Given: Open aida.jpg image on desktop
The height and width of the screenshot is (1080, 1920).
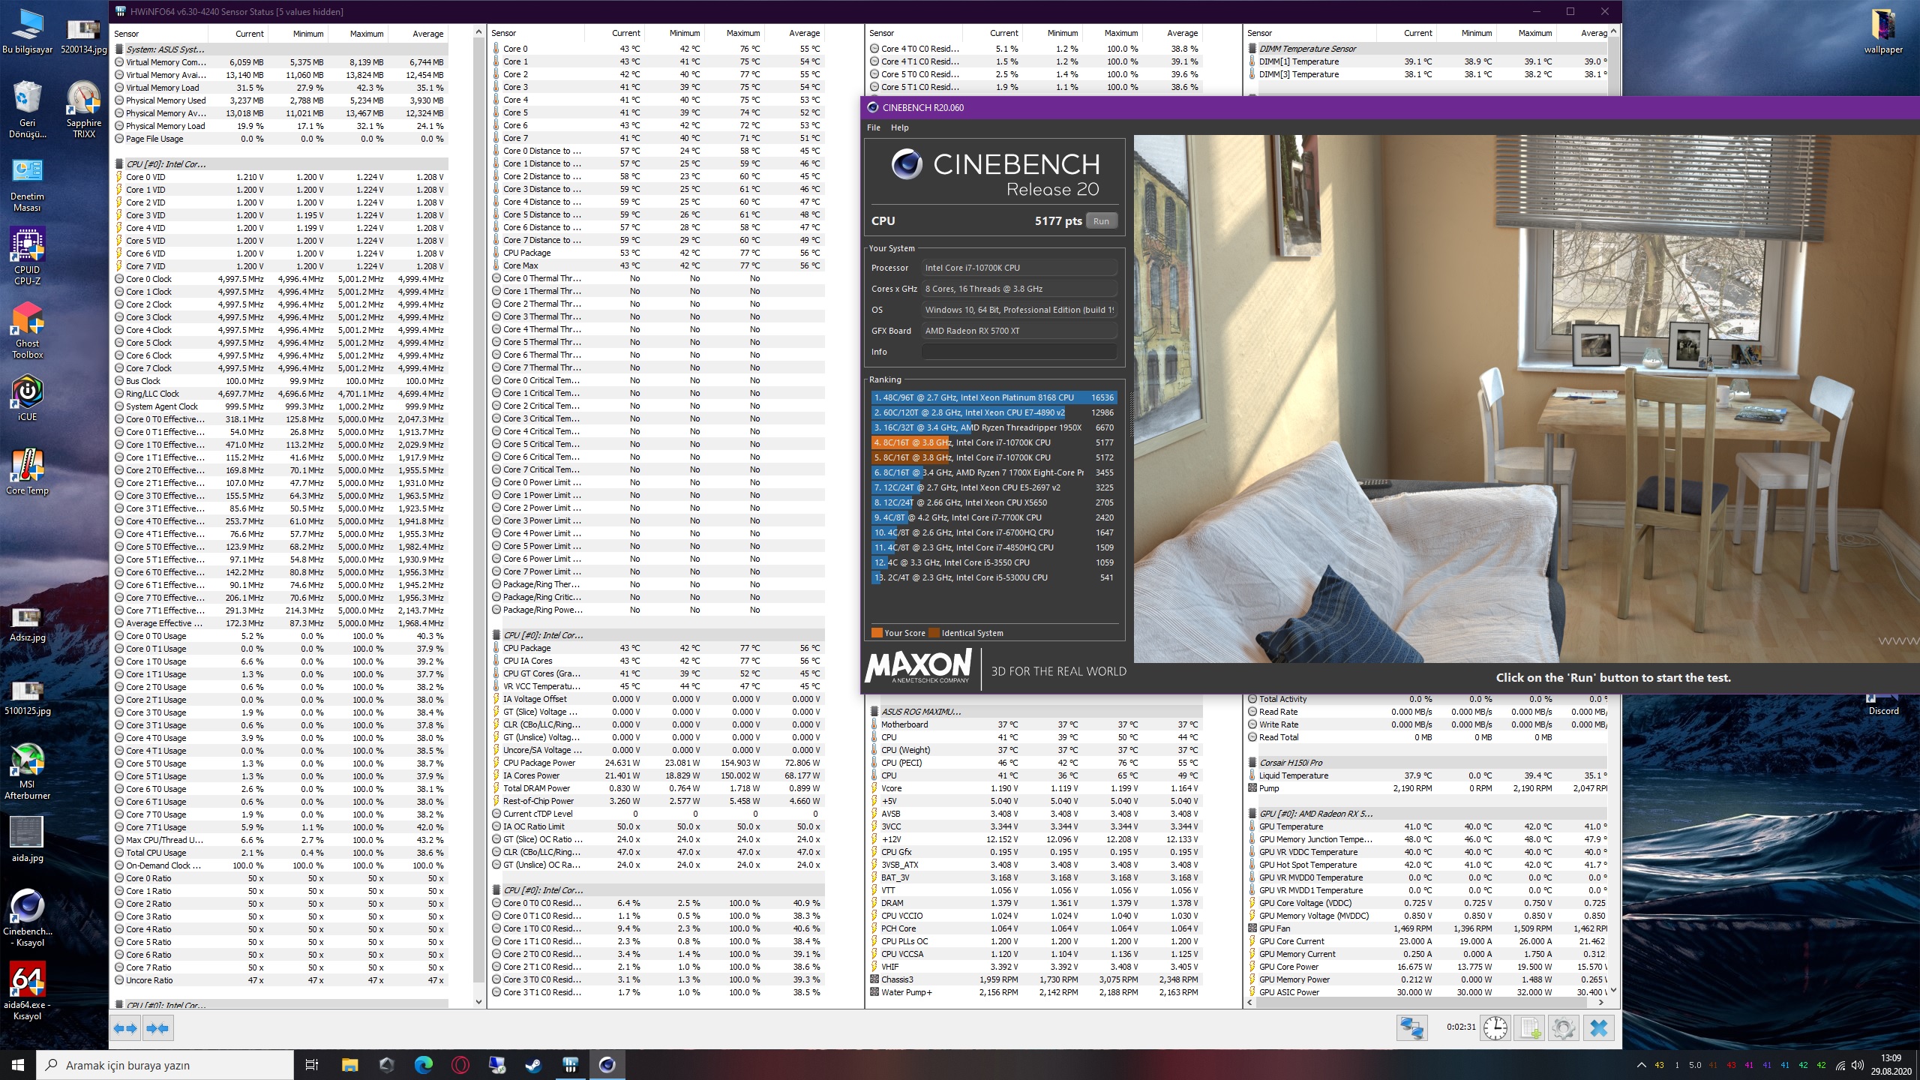Looking at the screenshot, I should pyautogui.click(x=27, y=839).
